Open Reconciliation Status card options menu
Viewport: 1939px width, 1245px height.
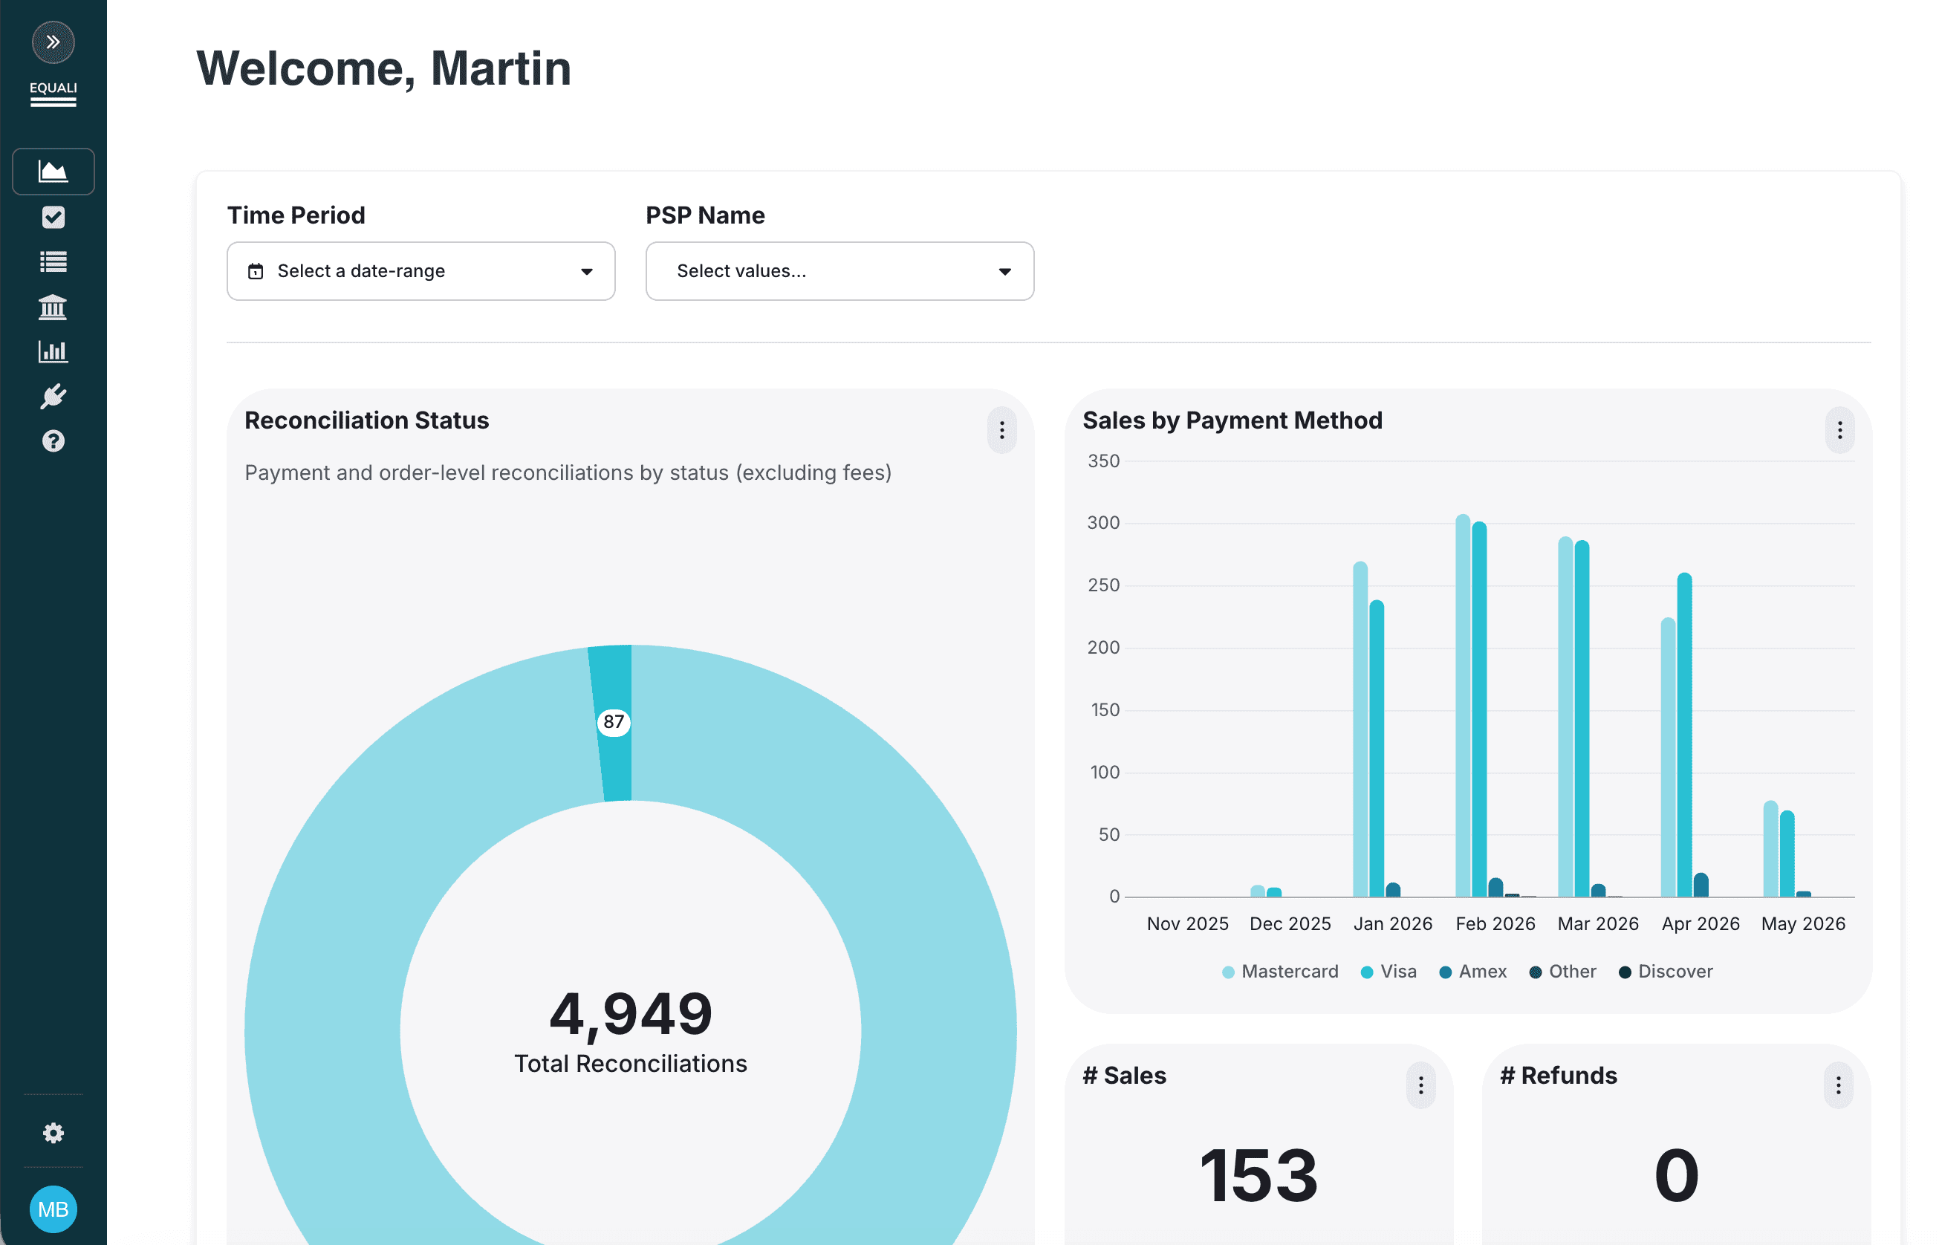click(x=1002, y=430)
